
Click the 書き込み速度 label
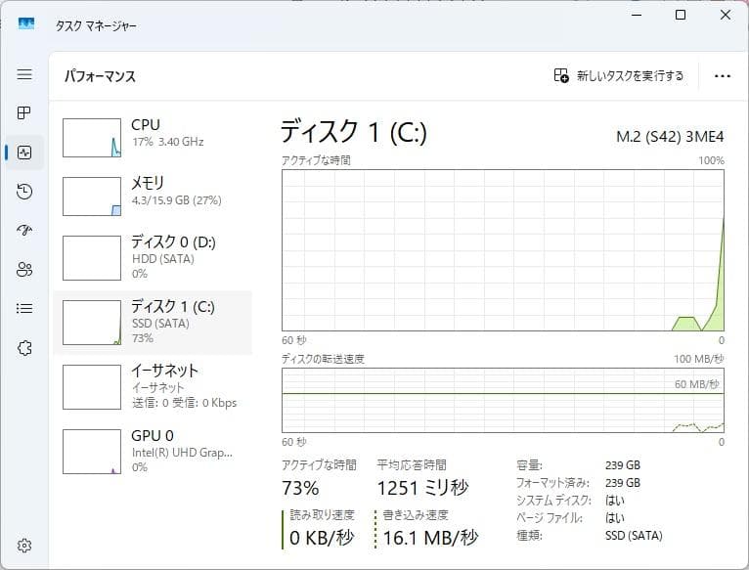(x=416, y=515)
